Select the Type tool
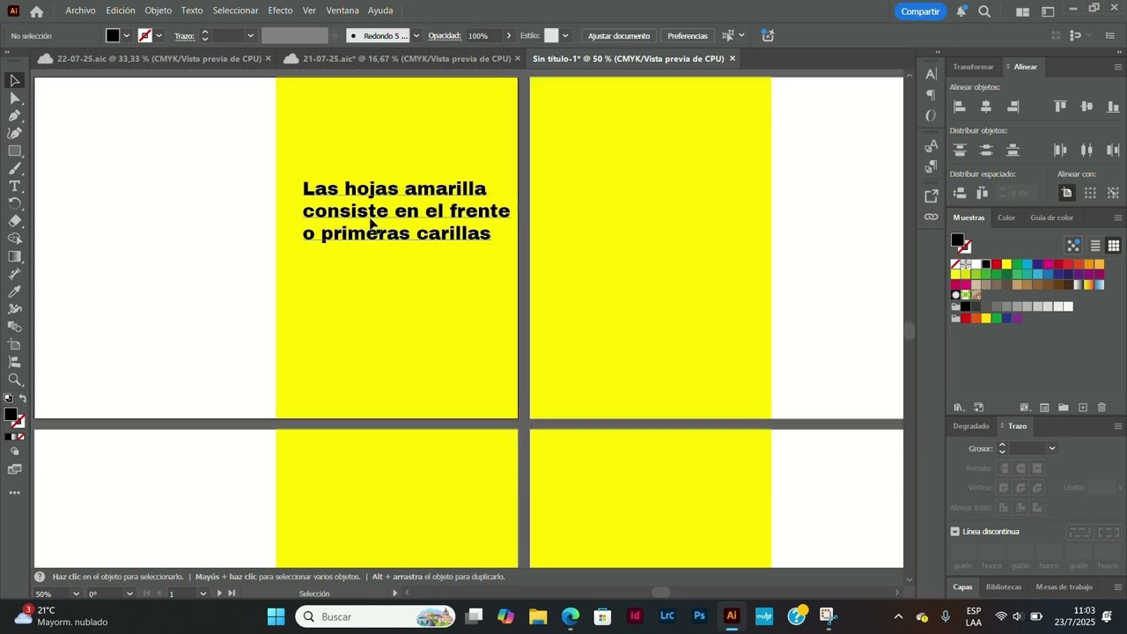This screenshot has height=634, width=1127. (x=15, y=187)
